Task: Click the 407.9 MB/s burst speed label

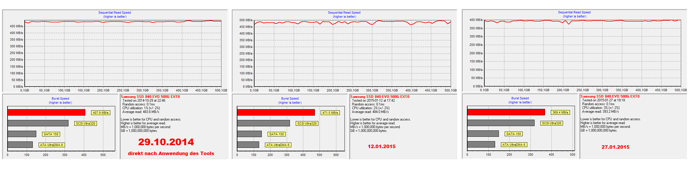Action: coord(101,113)
